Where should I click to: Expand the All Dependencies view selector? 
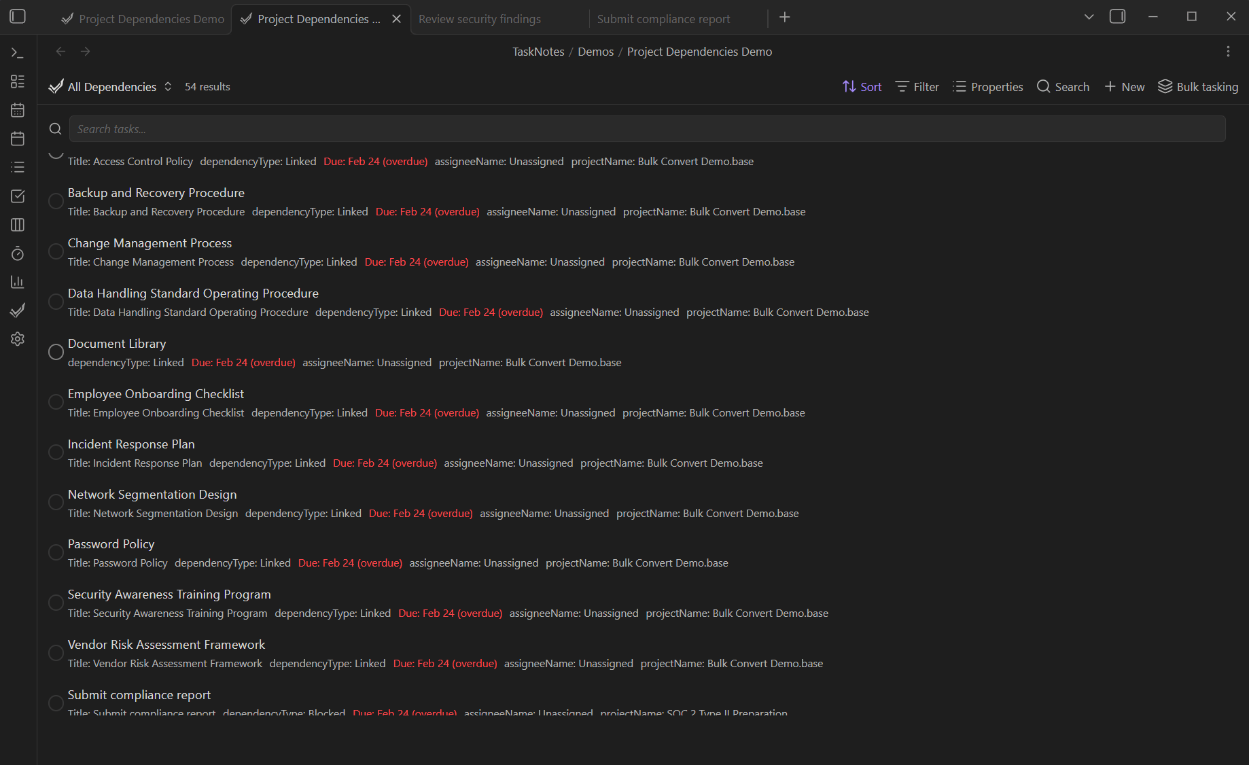(111, 87)
